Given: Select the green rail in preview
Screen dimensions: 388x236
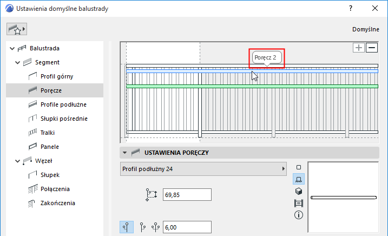Looking at the screenshot, I should pyautogui.click(x=252, y=87).
